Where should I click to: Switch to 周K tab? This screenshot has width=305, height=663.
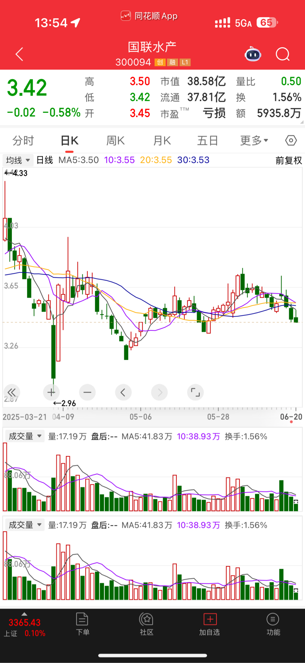(116, 140)
